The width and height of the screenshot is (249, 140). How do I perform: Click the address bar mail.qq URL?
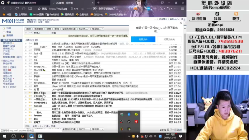(58, 9)
